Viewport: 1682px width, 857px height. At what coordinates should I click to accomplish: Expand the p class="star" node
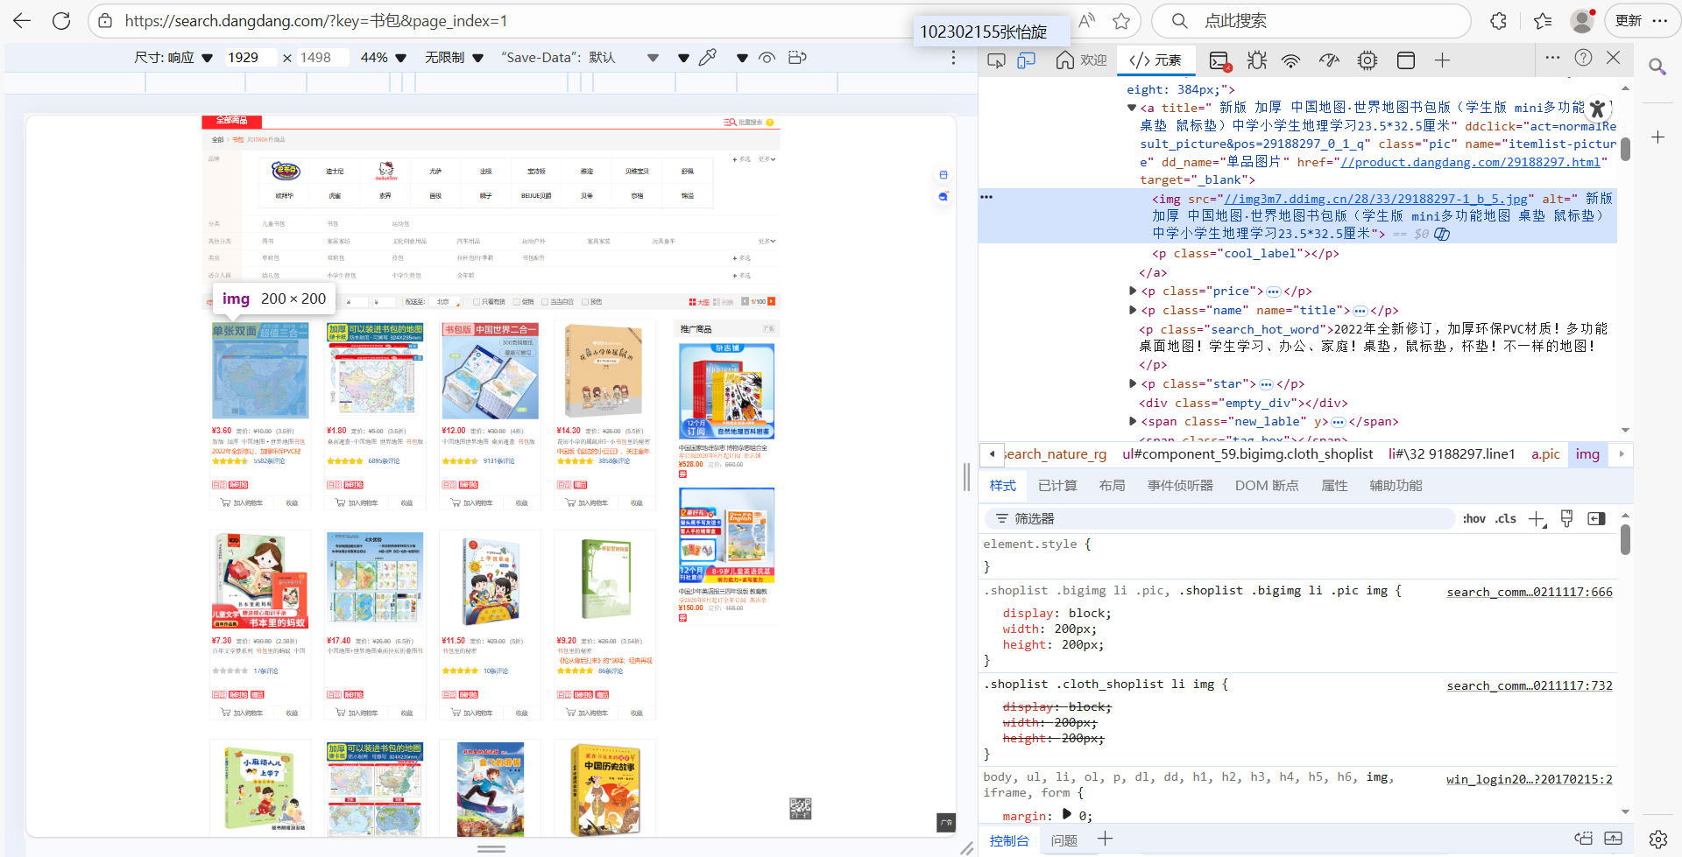coord(1132,383)
